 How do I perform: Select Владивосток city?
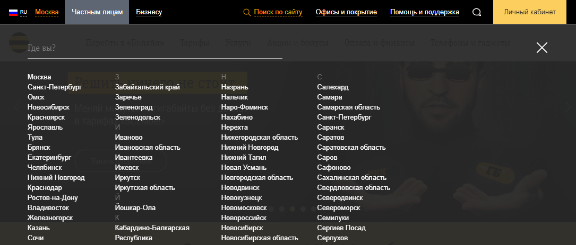click(x=48, y=207)
